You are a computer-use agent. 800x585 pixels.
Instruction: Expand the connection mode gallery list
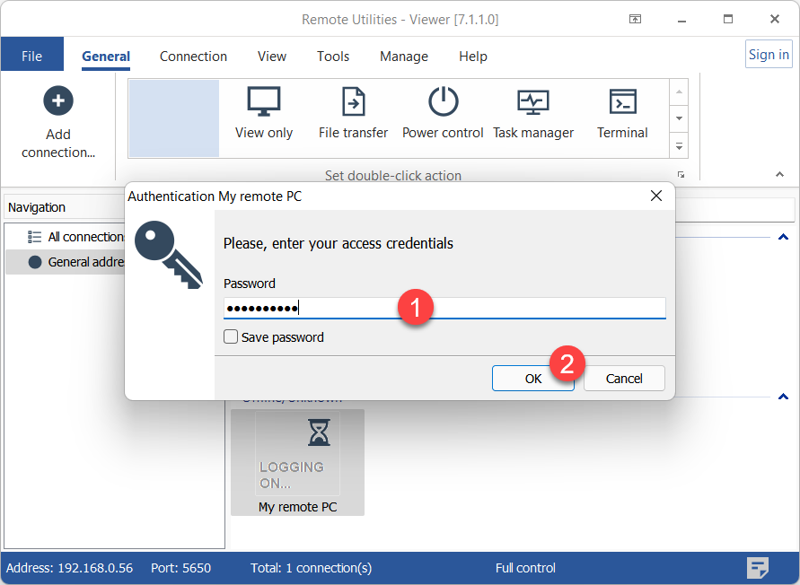[680, 145]
